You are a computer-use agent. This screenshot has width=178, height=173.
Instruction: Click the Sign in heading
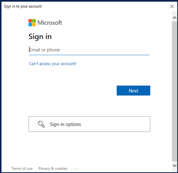(x=40, y=36)
